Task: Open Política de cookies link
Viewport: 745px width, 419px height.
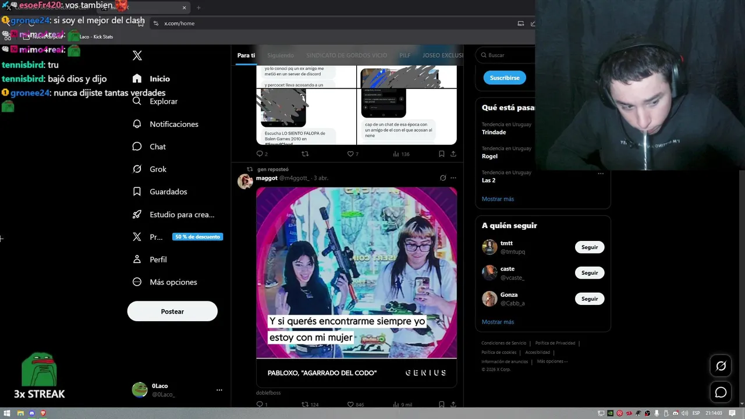Action: tap(499, 353)
